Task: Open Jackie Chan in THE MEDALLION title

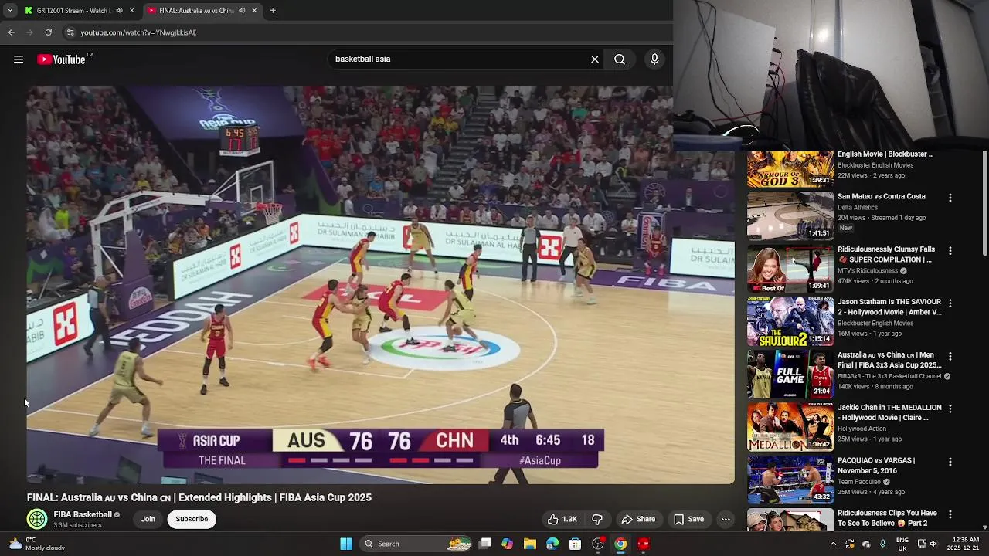Action: point(889,412)
